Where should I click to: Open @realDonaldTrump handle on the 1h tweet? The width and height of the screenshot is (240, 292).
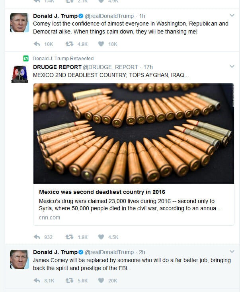pos(109,16)
